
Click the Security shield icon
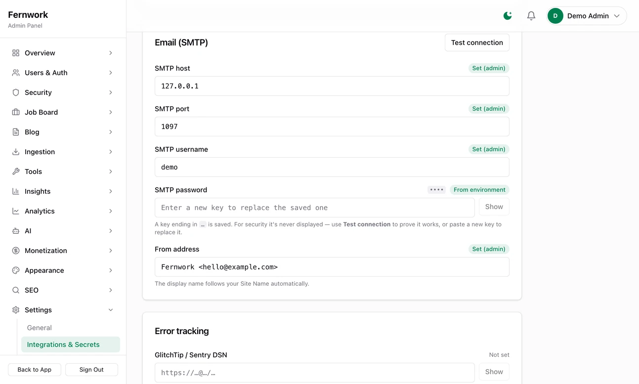point(16,92)
